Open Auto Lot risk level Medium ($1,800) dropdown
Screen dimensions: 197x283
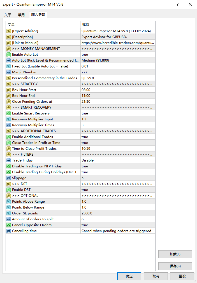click(118, 60)
